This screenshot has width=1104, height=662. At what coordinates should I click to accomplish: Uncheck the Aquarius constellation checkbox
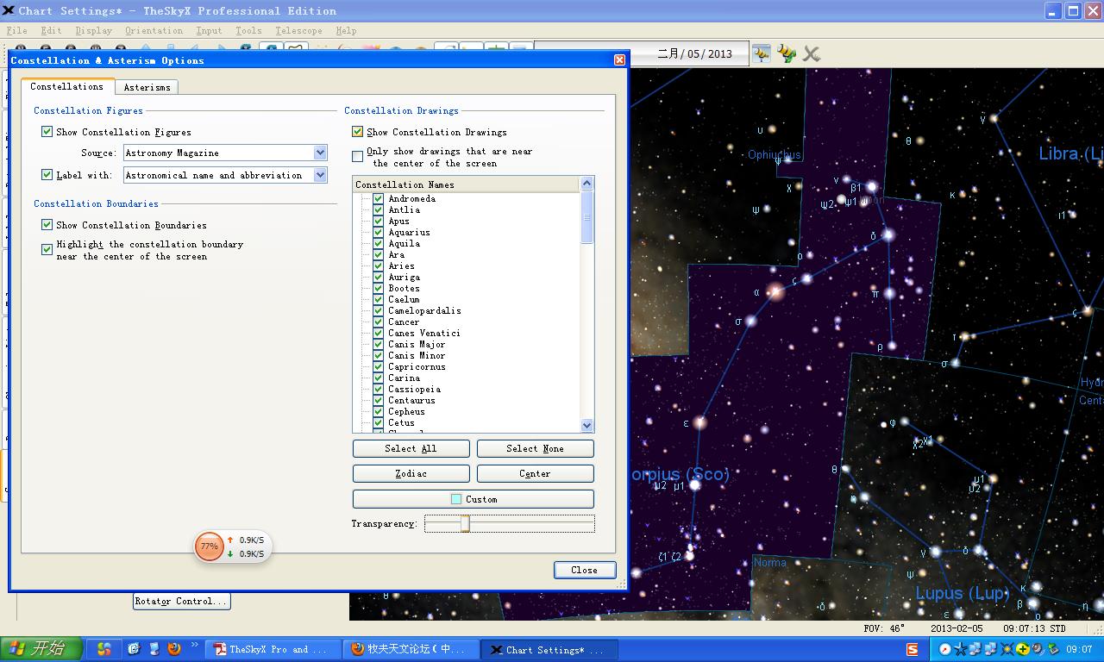tap(378, 232)
